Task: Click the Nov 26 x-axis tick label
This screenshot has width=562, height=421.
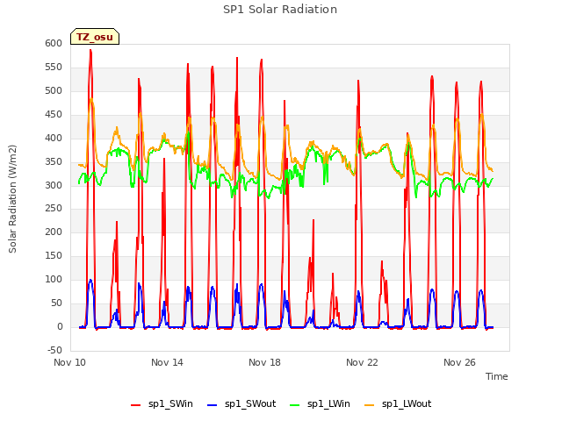Action: 459,362
